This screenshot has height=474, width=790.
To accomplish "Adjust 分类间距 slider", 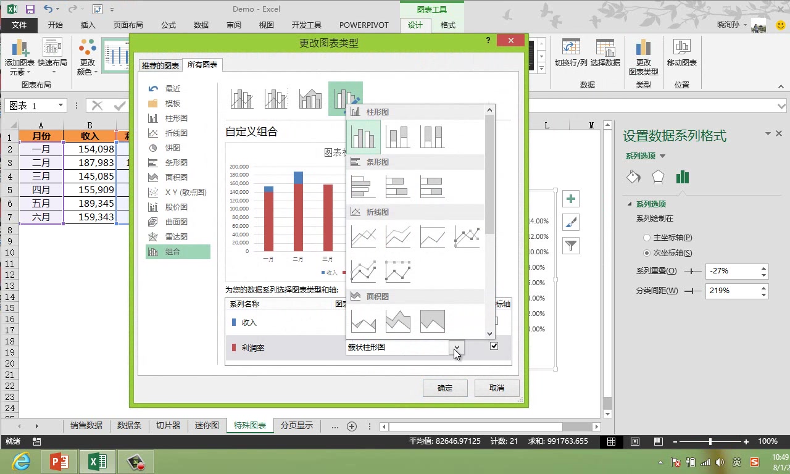I will [692, 291].
